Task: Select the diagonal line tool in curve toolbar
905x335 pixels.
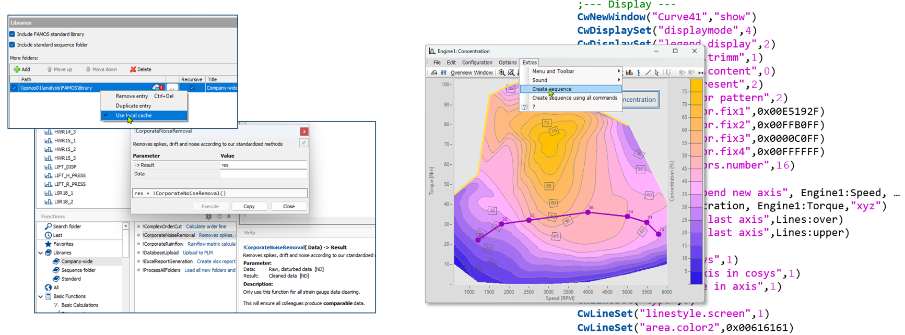Action: pyautogui.click(x=648, y=73)
